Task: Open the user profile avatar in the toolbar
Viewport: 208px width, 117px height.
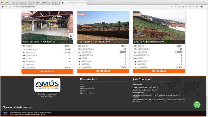Action: click(201, 6)
